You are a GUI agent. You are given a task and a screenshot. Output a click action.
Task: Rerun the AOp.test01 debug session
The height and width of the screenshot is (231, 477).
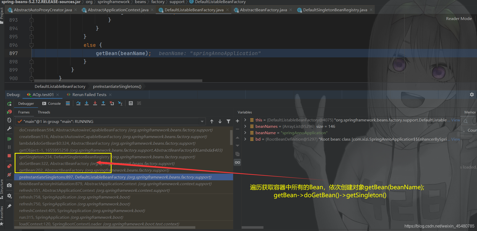(9, 104)
